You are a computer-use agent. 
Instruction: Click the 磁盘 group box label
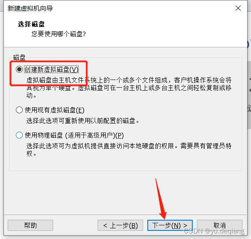click(x=19, y=57)
